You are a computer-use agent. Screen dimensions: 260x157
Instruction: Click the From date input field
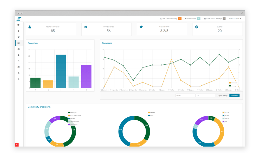[x=185, y=95]
